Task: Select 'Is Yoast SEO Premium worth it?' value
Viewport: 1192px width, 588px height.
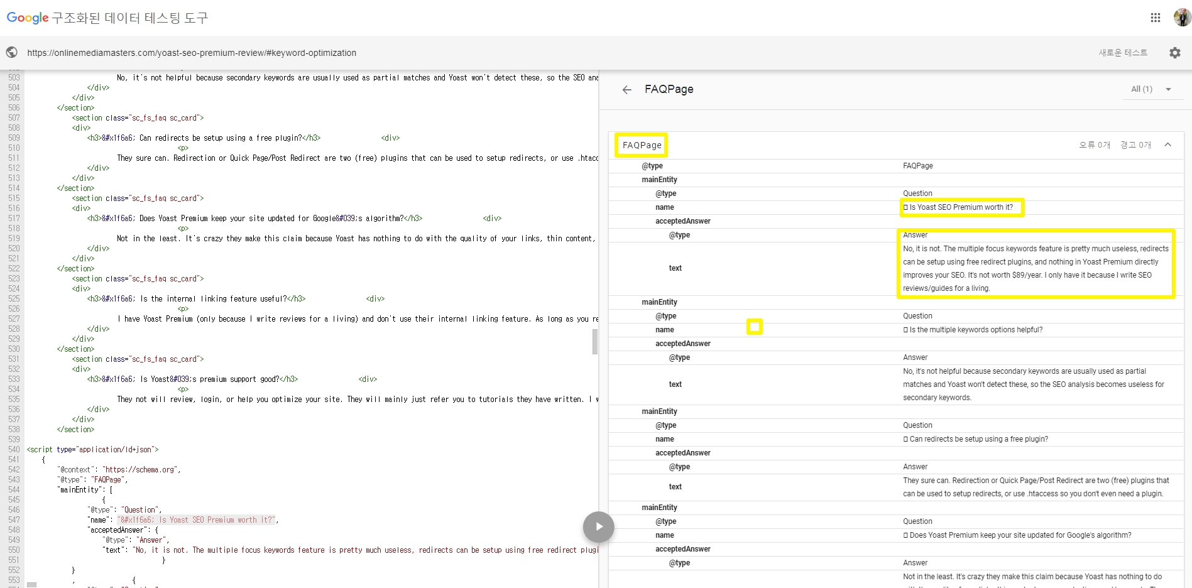Action: pos(958,207)
